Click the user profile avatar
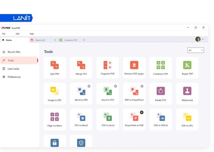 coord(198,39)
